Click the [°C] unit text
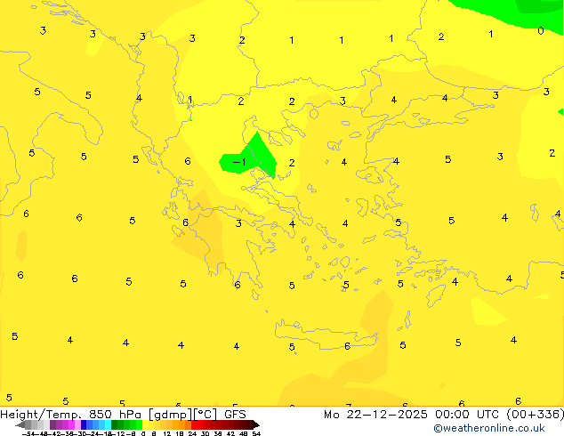This screenshot has height=436, width=564. 205,416
